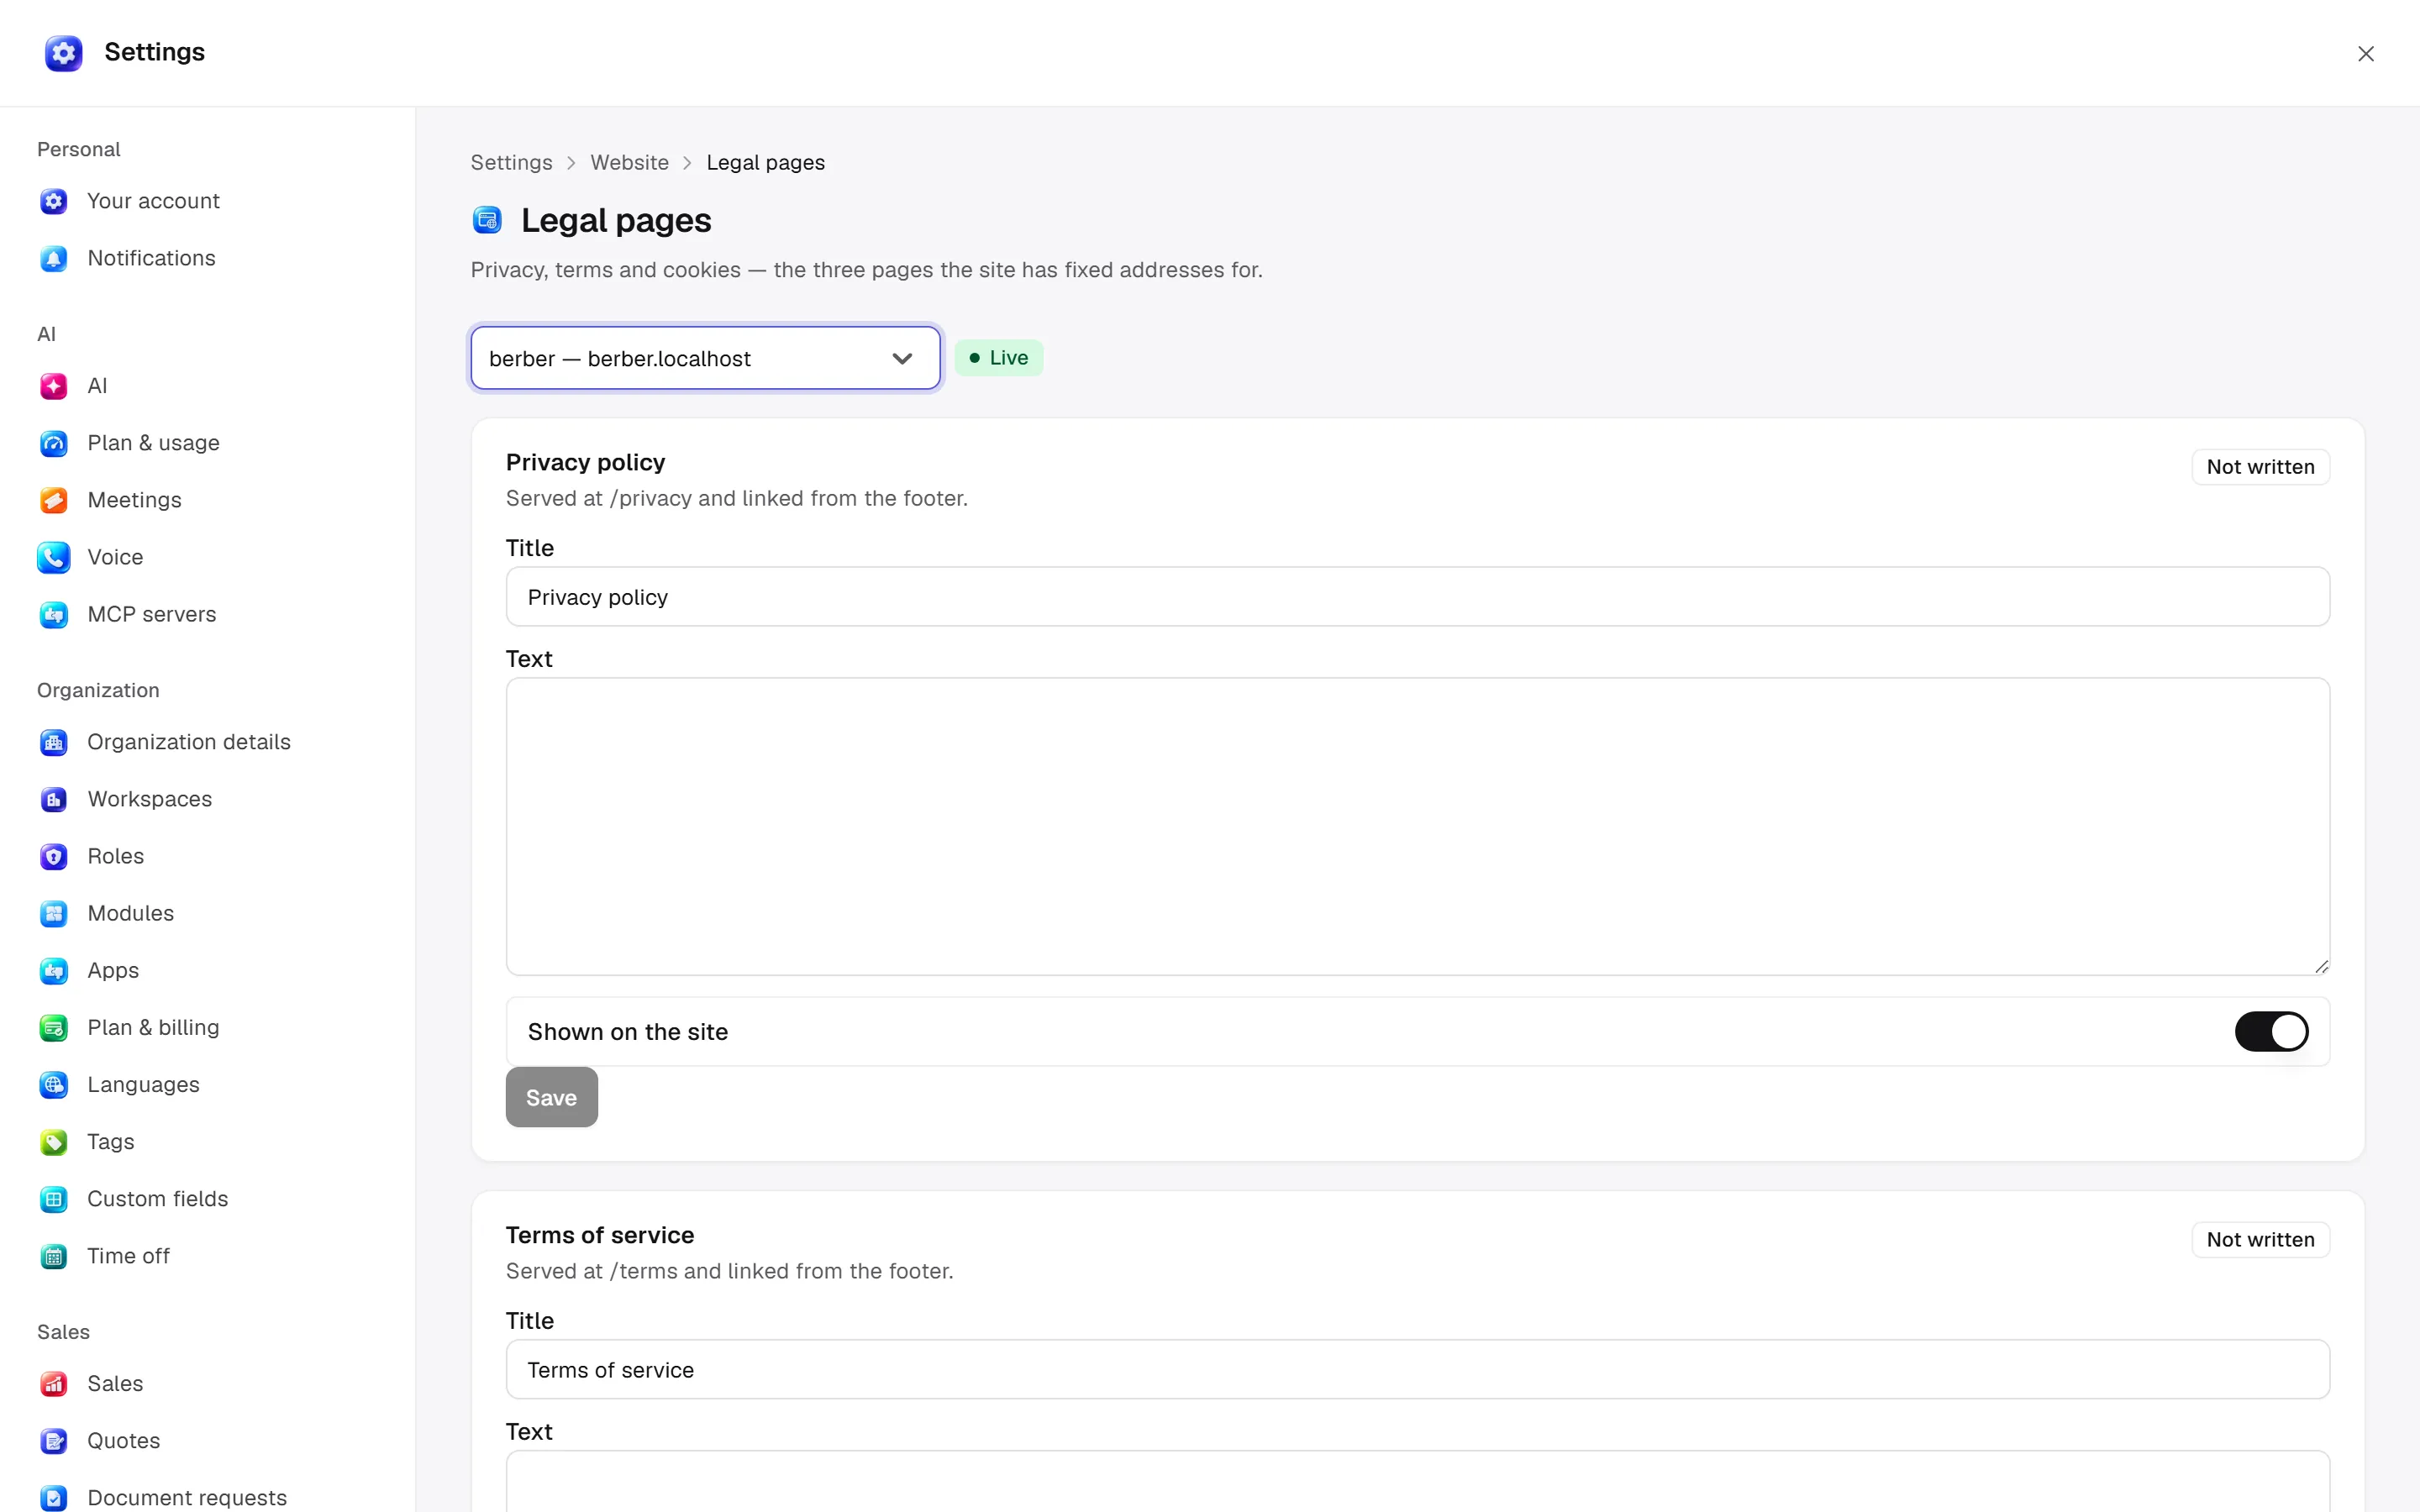Image resolution: width=2420 pixels, height=1512 pixels.
Task: Click the Privacy policy Text area
Action: [x=1417, y=826]
